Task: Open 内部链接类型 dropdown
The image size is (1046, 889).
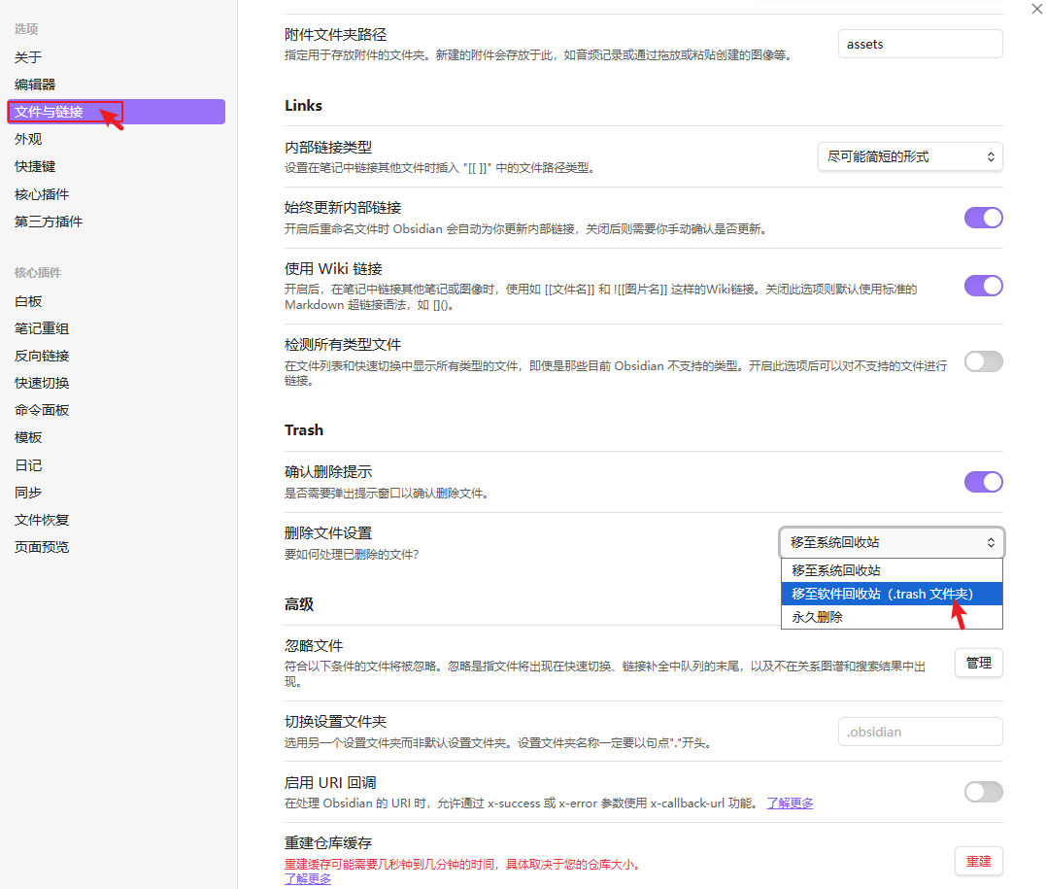Action: [910, 156]
